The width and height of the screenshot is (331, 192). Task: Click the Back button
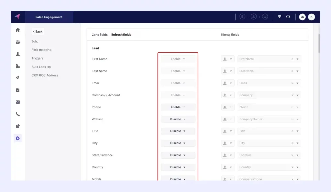click(x=38, y=32)
